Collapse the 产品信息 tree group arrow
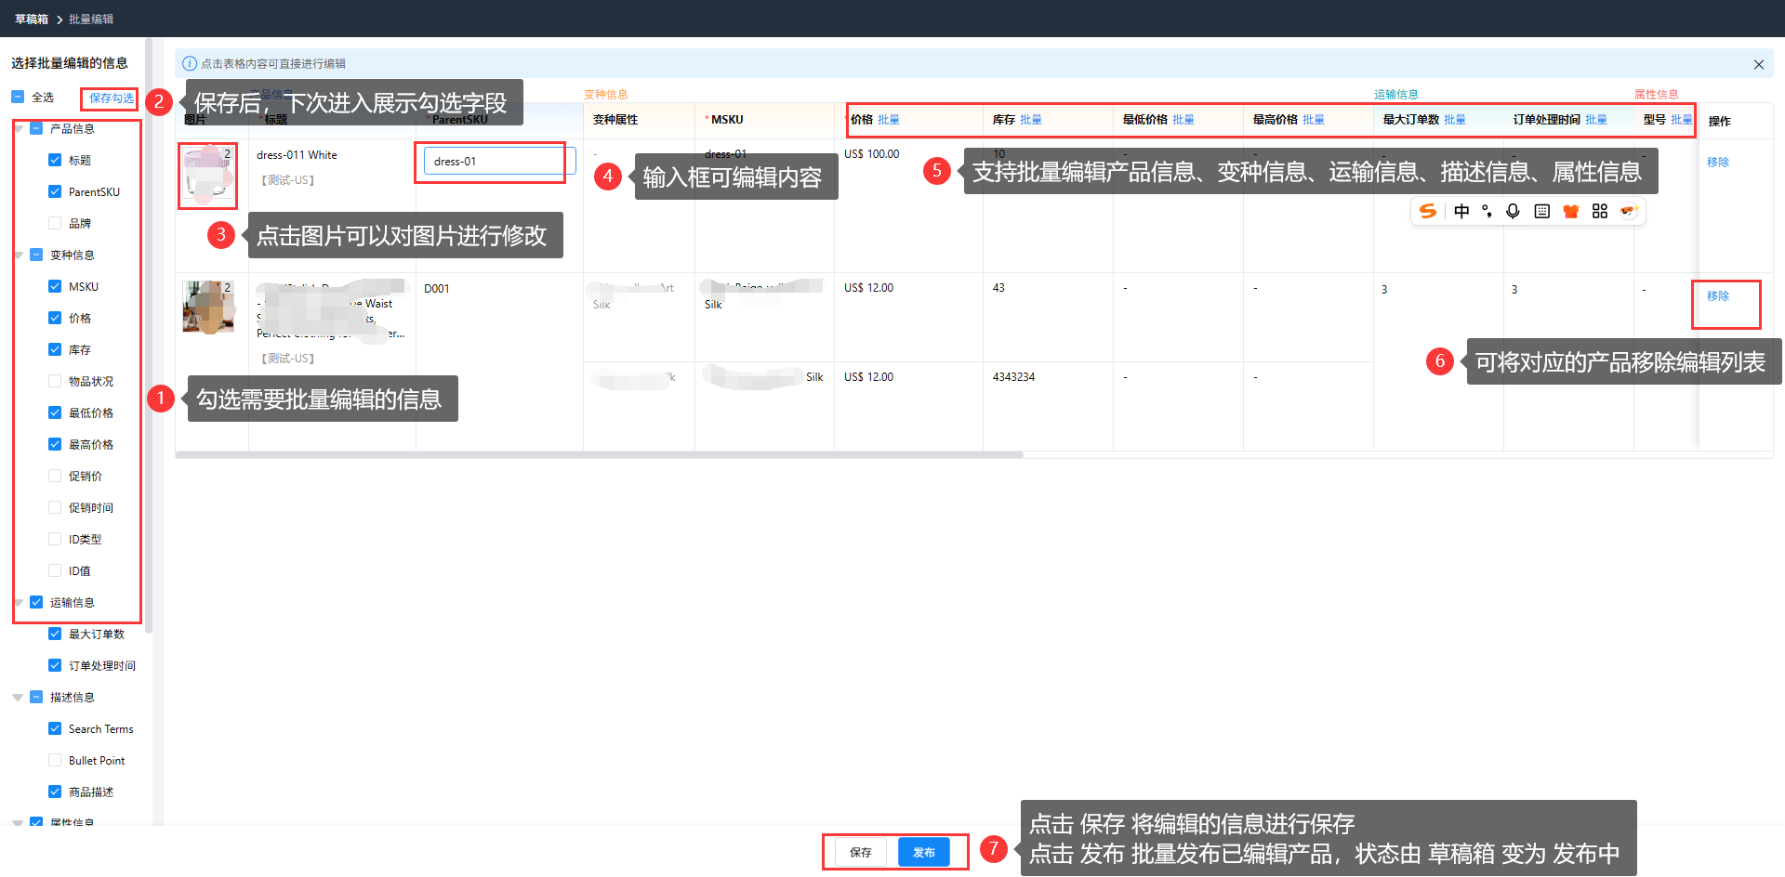This screenshot has width=1785, height=877. click(19, 129)
